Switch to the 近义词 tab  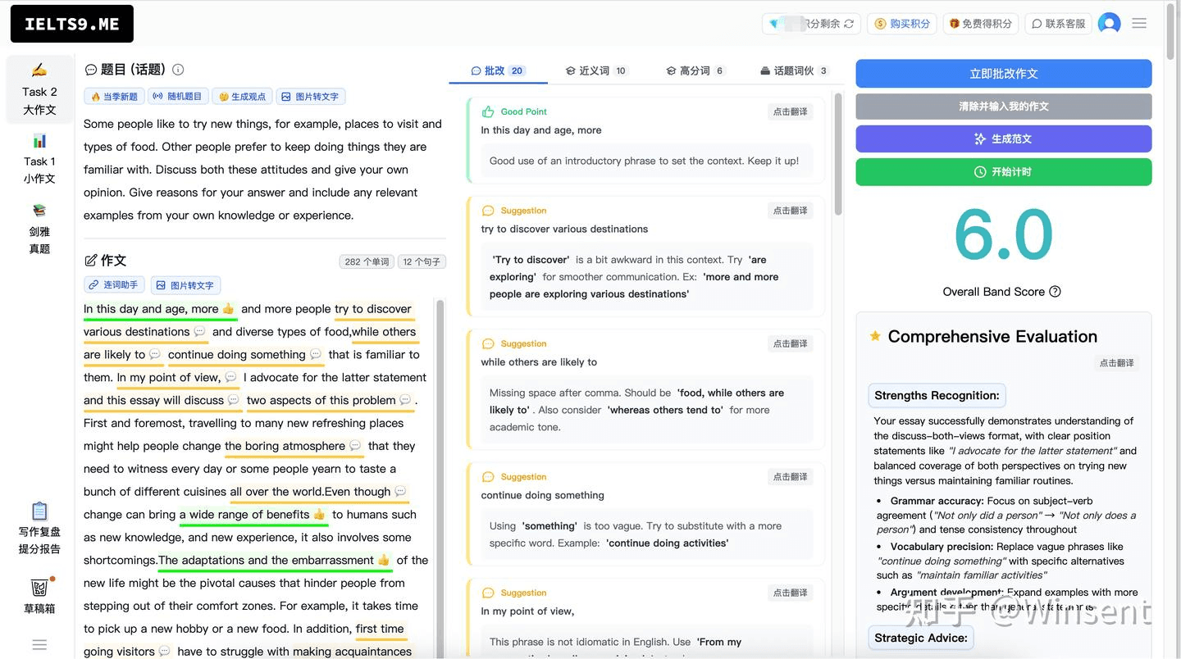coord(595,70)
